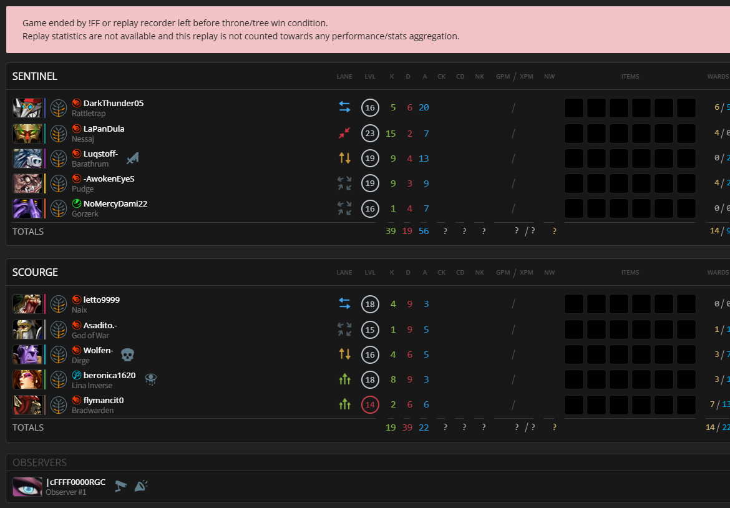Click the rank badge beside -AwokenEyeS

pos(59,183)
